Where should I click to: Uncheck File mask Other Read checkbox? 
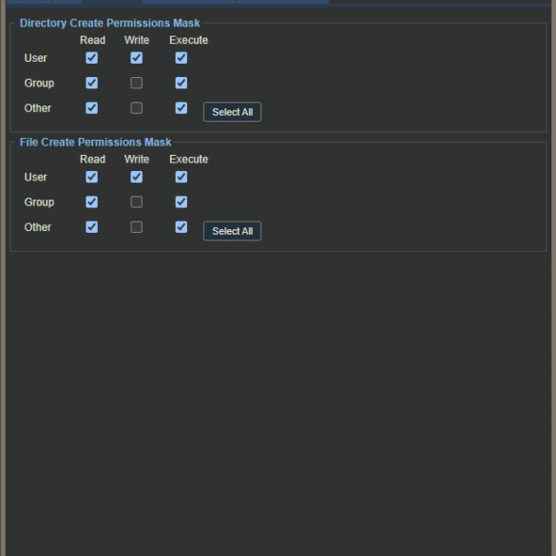92,227
